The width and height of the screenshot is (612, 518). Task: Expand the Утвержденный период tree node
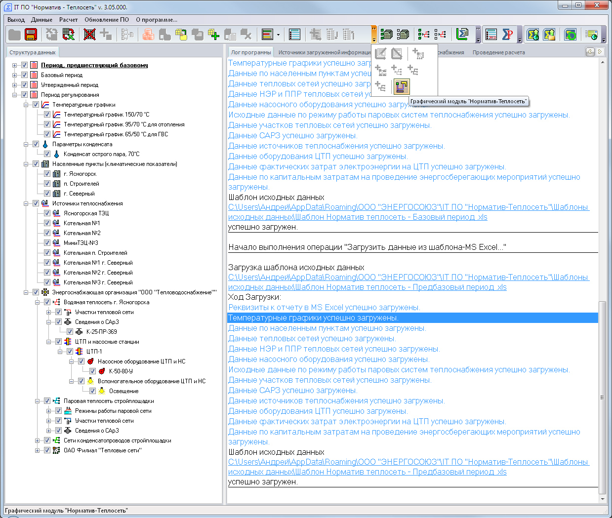click(15, 85)
